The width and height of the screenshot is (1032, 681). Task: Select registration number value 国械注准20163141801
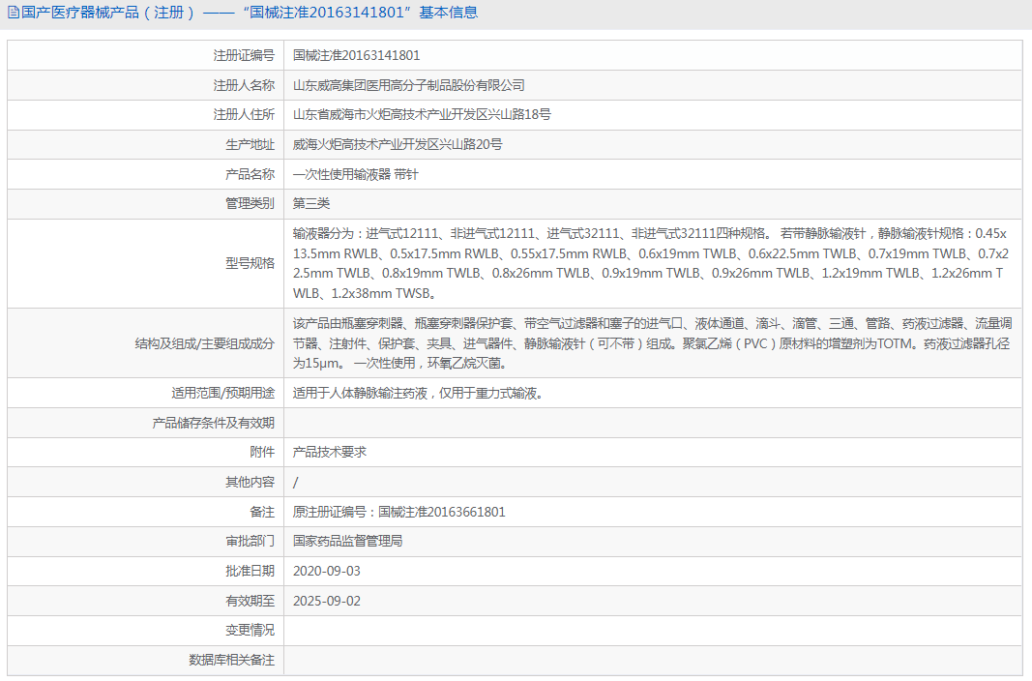click(x=356, y=55)
